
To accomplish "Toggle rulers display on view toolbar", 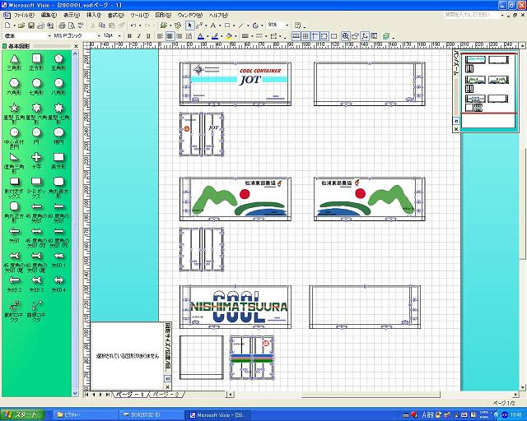I will point(296,36).
